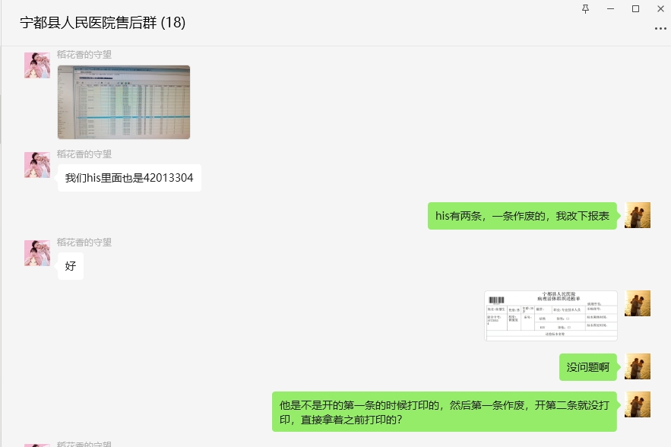Select the message 'his有两条，一条作废的，我改下报表'
Viewport: 671px width, 447px height.
click(522, 216)
